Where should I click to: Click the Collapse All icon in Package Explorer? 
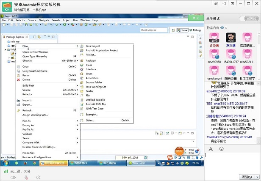tap(35, 37)
